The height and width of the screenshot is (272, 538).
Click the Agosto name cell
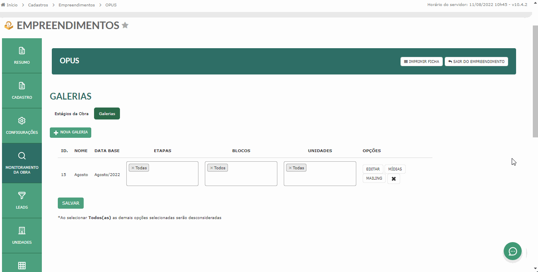(81, 174)
